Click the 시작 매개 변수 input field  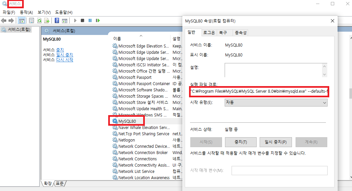279,171
